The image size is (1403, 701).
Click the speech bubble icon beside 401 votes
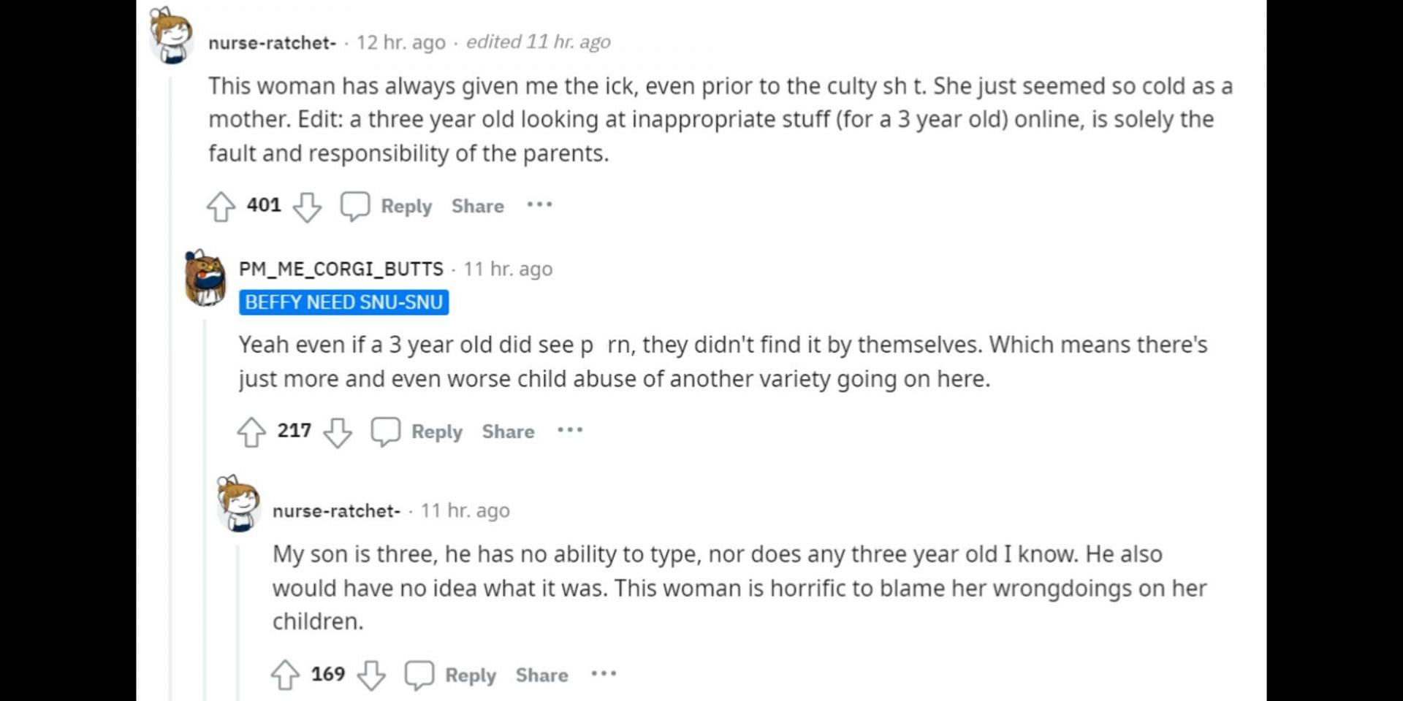(x=355, y=206)
